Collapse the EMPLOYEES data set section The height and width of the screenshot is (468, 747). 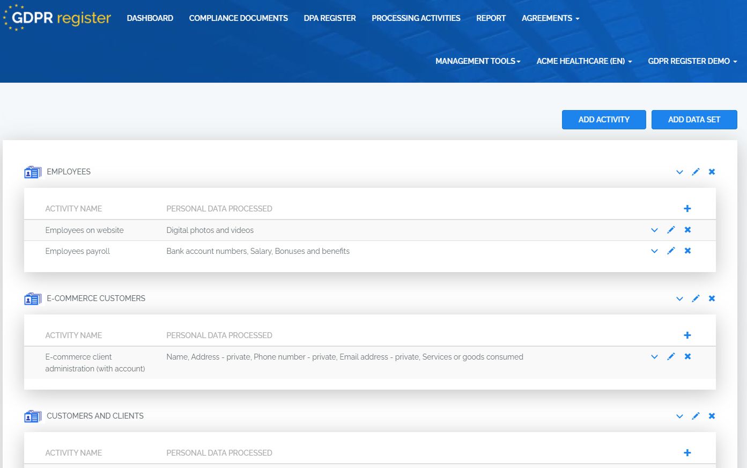679,172
